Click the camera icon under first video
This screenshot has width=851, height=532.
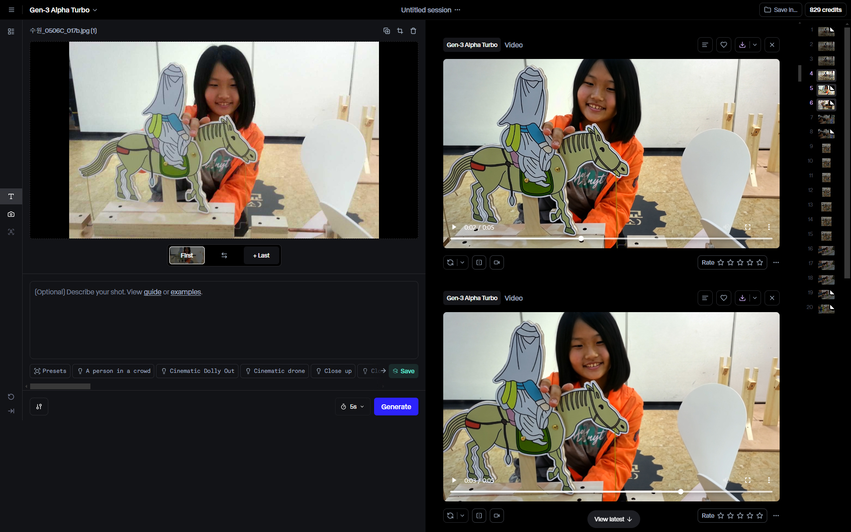point(496,262)
